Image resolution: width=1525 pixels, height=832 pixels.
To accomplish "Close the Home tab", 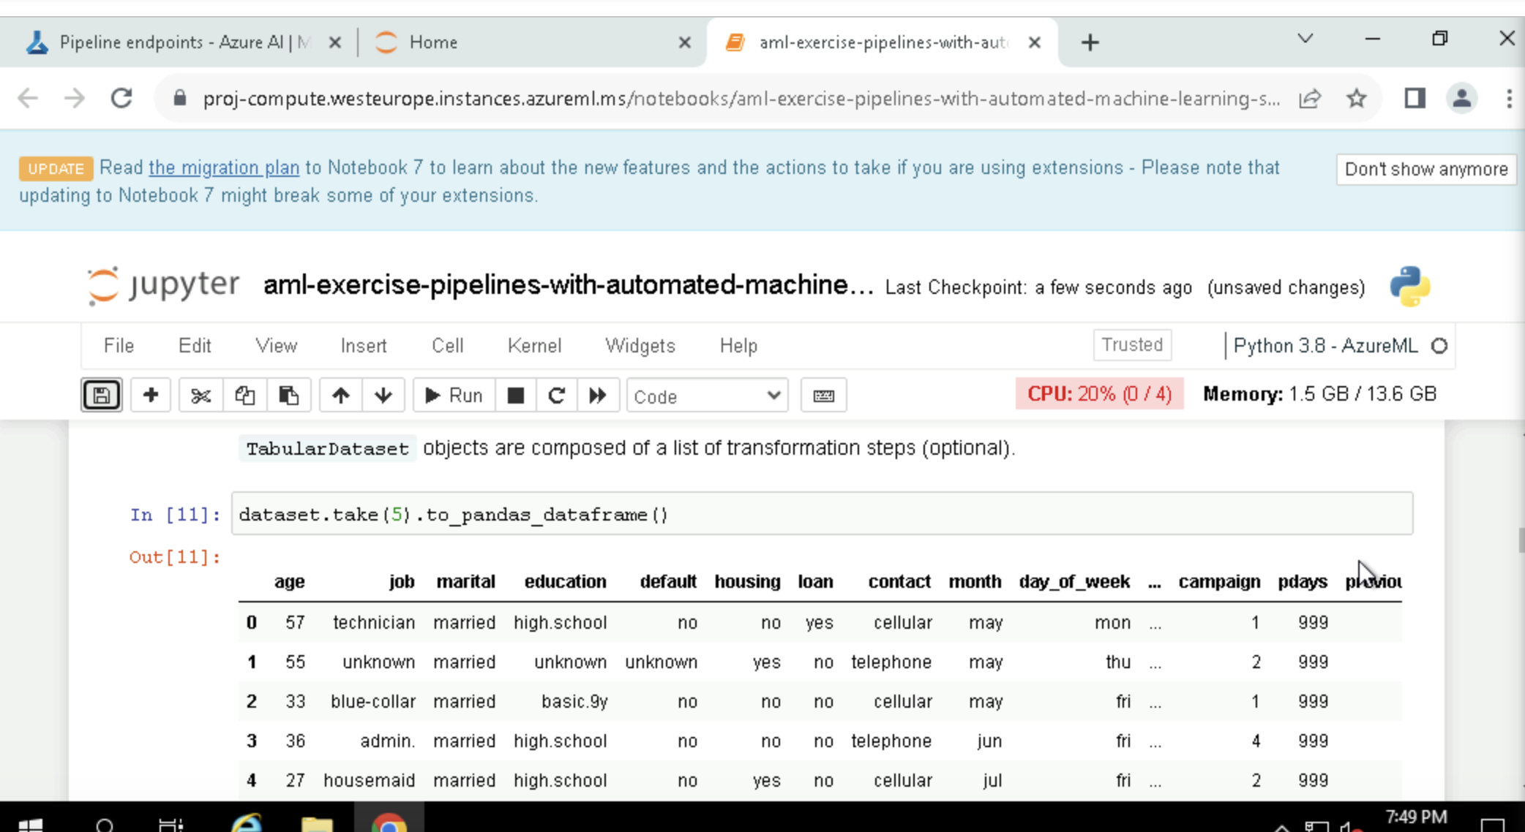I will (684, 42).
